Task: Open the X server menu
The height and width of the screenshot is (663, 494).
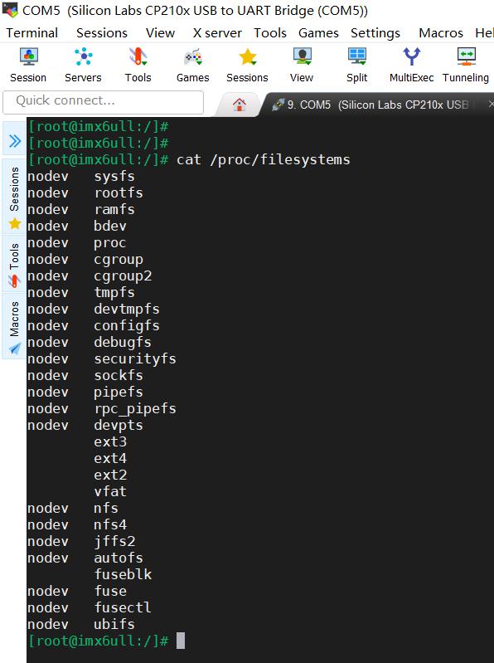Action: coord(217,33)
